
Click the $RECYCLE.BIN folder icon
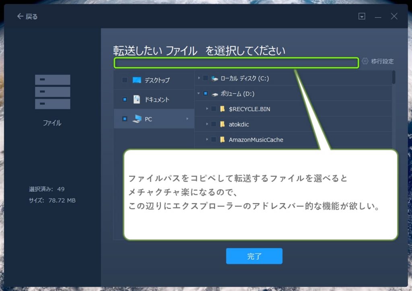(x=222, y=109)
